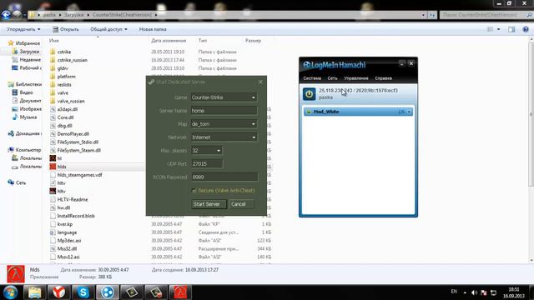The image size is (534, 300).
Task: Click the Cancel button in dialog
Action: click(240, 204)
